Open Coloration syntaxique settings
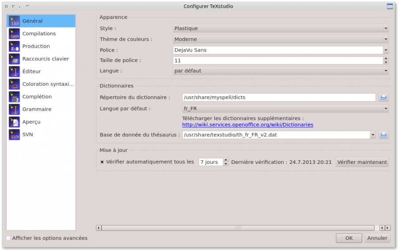 tap(41, 84)
